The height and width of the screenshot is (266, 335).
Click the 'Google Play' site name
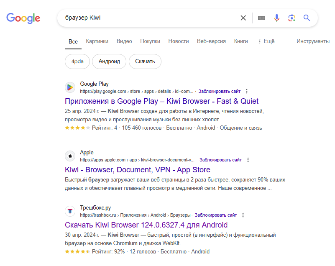94,84
